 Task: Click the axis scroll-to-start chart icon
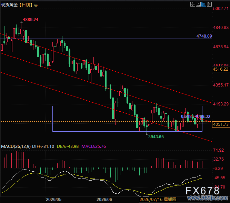point(198,4)
